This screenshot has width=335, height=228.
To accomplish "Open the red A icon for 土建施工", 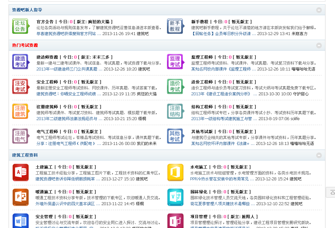I will point(21,172).
